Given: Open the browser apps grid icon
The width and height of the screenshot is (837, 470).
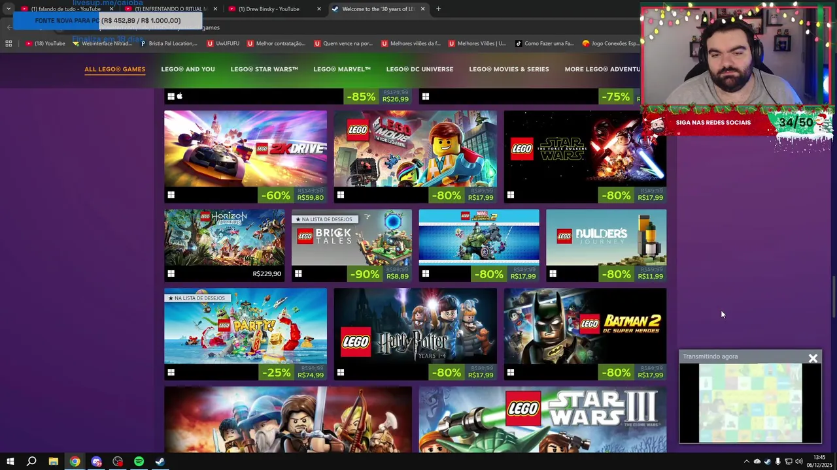Looking at the screenshot, I should point(9,44).
